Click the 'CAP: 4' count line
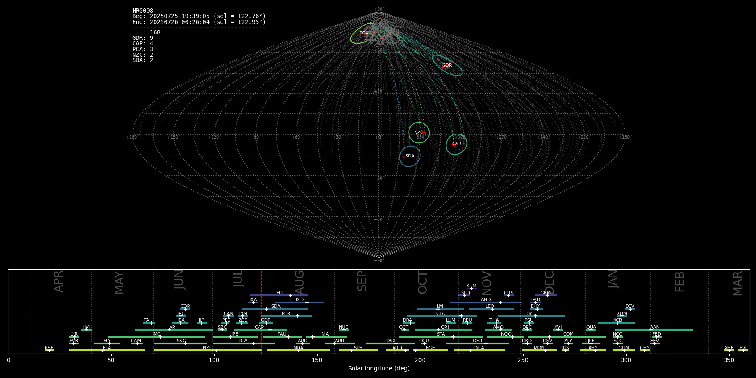Image resolution: width=756 pixels, height=378 pixels. pyautogui.click(x=143, y=44)
